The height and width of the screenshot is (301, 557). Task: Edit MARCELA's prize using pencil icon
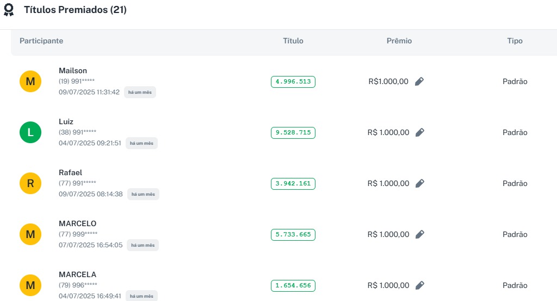[419, 285]
